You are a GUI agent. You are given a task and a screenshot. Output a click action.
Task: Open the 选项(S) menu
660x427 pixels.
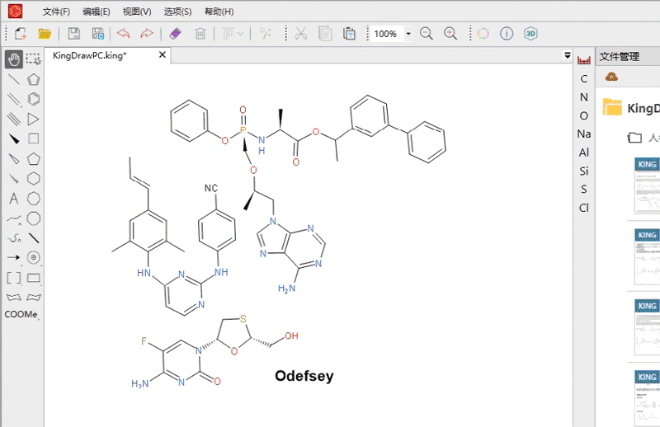pos(177,12)
